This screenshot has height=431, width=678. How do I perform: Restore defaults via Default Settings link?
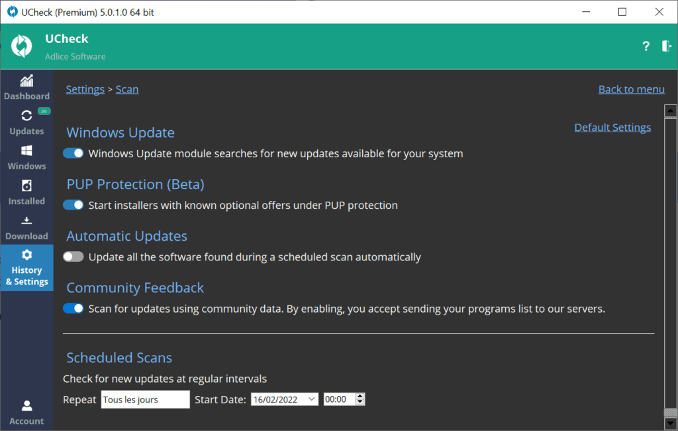coord(612,128)
